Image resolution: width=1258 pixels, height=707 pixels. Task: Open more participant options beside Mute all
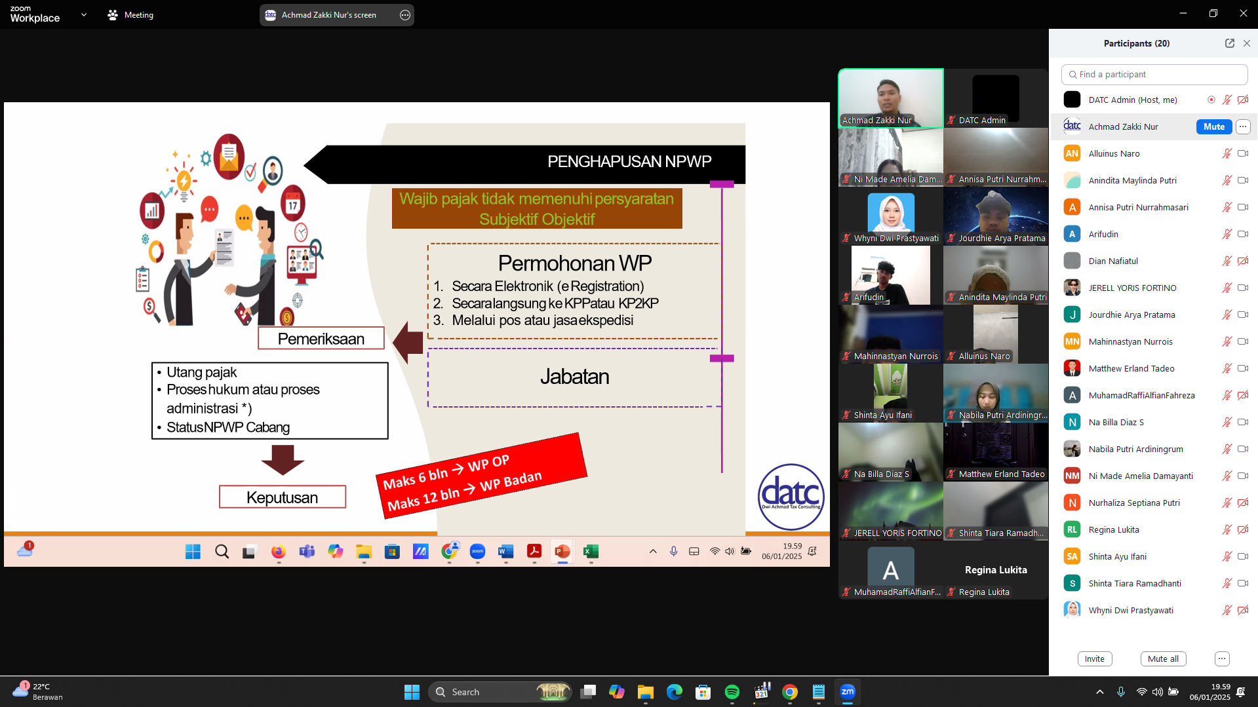1221,659
